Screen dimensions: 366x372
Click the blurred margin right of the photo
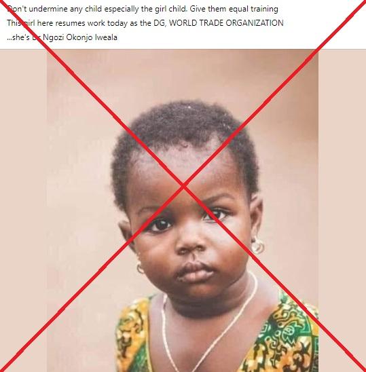342,210
